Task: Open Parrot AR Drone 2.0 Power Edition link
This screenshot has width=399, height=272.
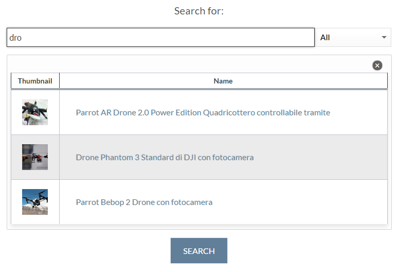Action: tap(203, 112)
